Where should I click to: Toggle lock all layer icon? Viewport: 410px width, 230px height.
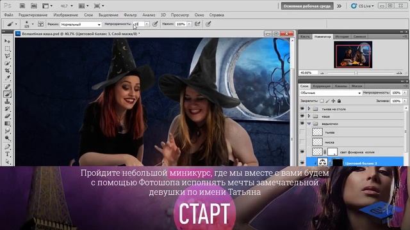coord(339,101)
